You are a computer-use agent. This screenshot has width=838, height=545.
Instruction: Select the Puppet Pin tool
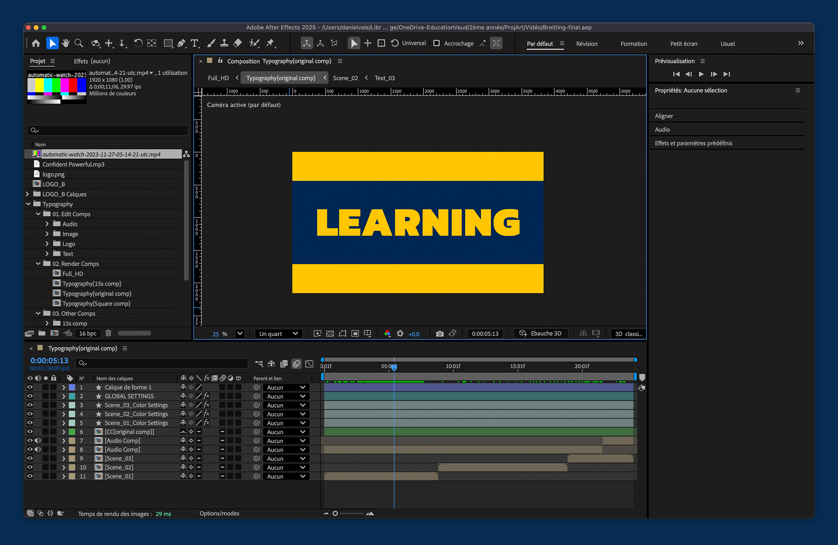(271, 43)
